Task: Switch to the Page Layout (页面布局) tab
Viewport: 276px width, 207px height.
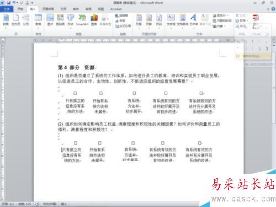Action: pos(48,9)
